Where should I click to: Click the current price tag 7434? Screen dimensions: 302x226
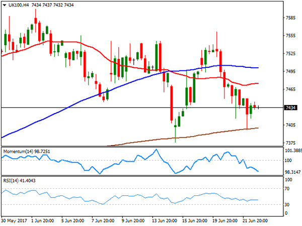point(290,107)
